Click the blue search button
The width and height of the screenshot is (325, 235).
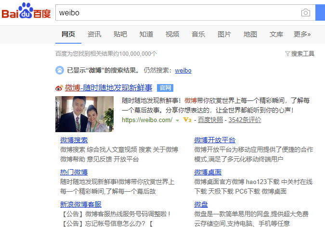click(x=320, y=12)
